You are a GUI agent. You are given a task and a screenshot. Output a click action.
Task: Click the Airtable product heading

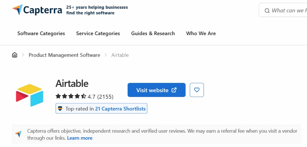click(72, 83)
